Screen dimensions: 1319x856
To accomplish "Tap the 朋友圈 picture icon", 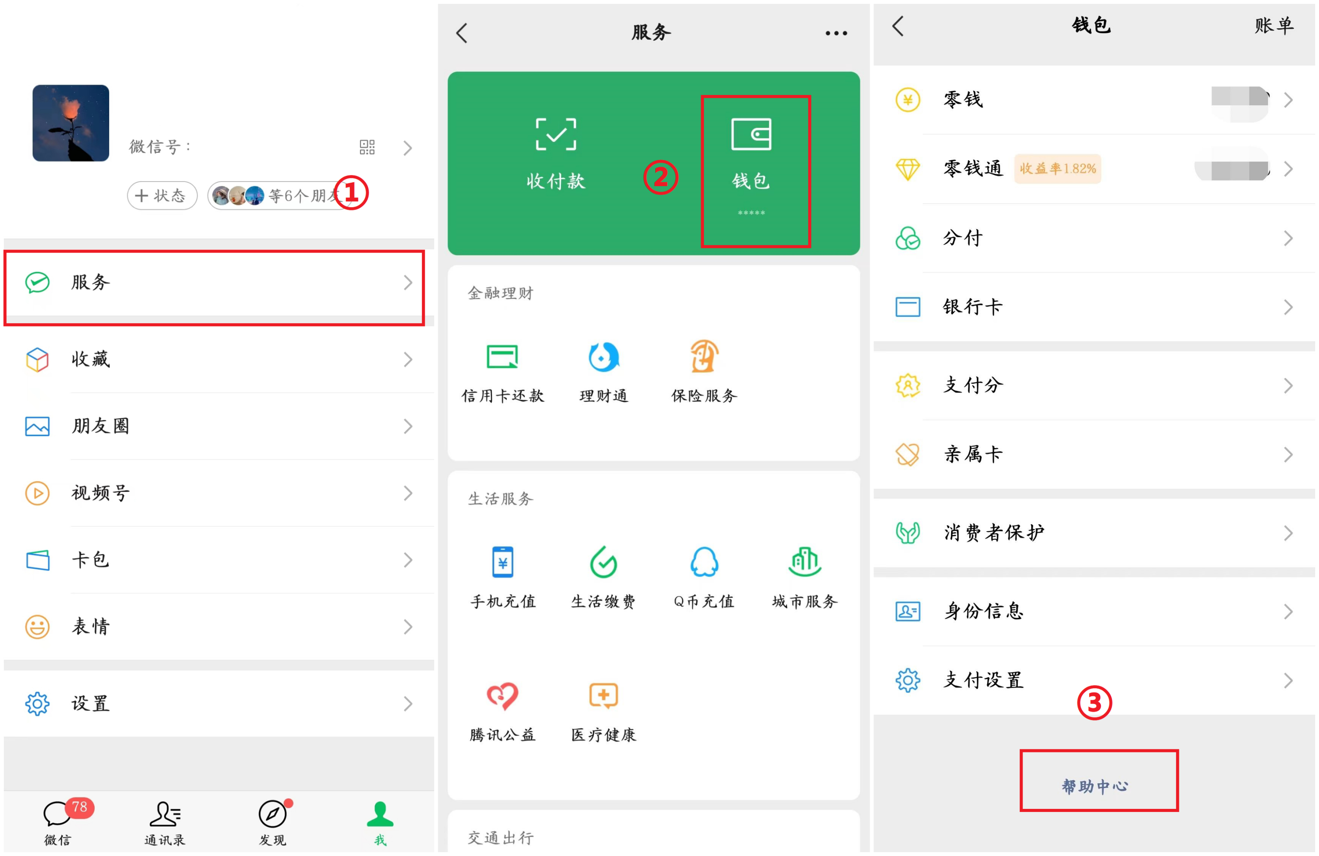I will (37, 427).
